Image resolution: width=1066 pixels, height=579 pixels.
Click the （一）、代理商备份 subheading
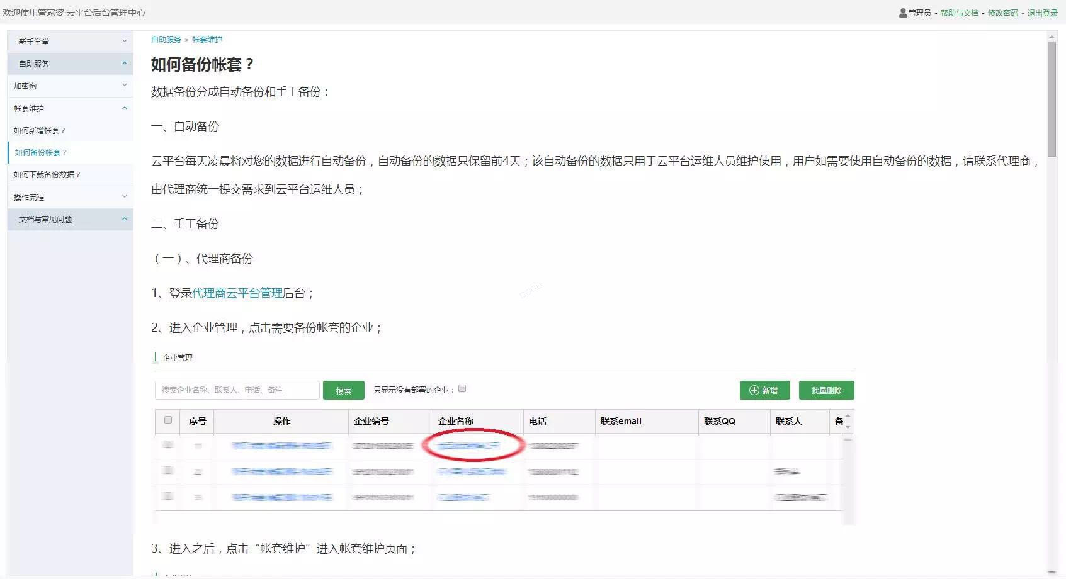coord(202,258)
